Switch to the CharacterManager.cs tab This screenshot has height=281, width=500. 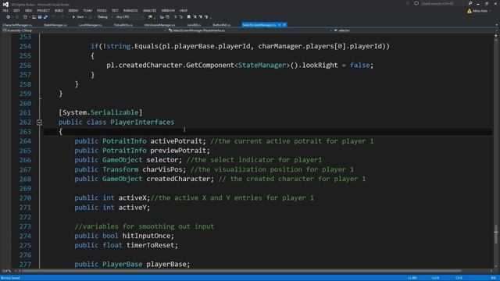pyautogui.click(x=17, y=25)
